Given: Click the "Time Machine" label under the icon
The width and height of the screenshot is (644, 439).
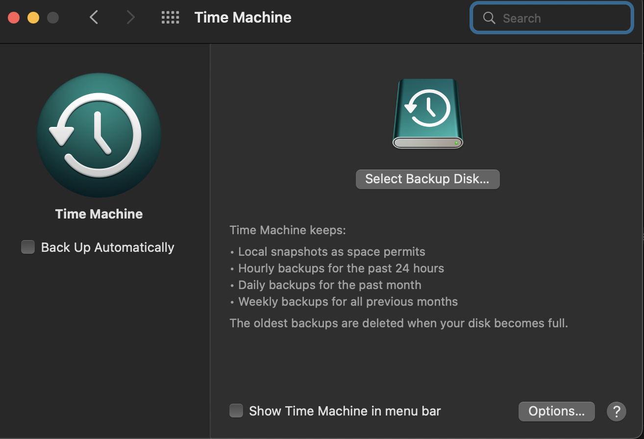Looking at the screenshot, I should [99, 214].
